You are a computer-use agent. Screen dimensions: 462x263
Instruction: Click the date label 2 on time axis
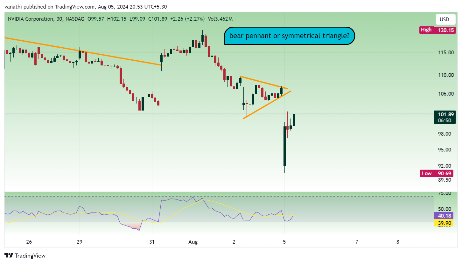234,242
